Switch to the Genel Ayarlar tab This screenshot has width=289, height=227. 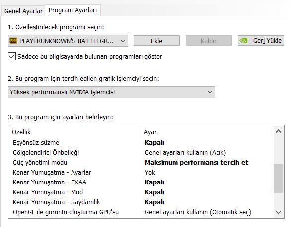click(23, 11)
